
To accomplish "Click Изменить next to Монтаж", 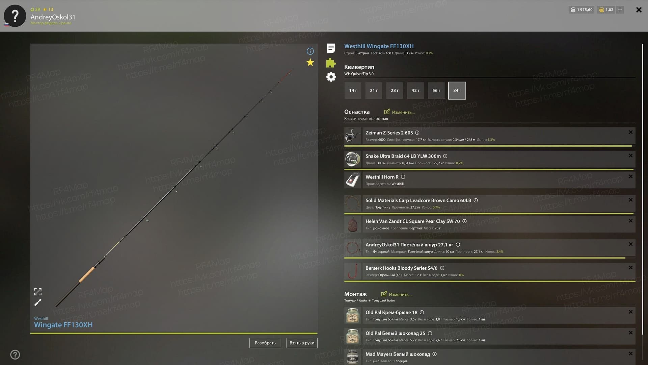I will pos(397,294).
